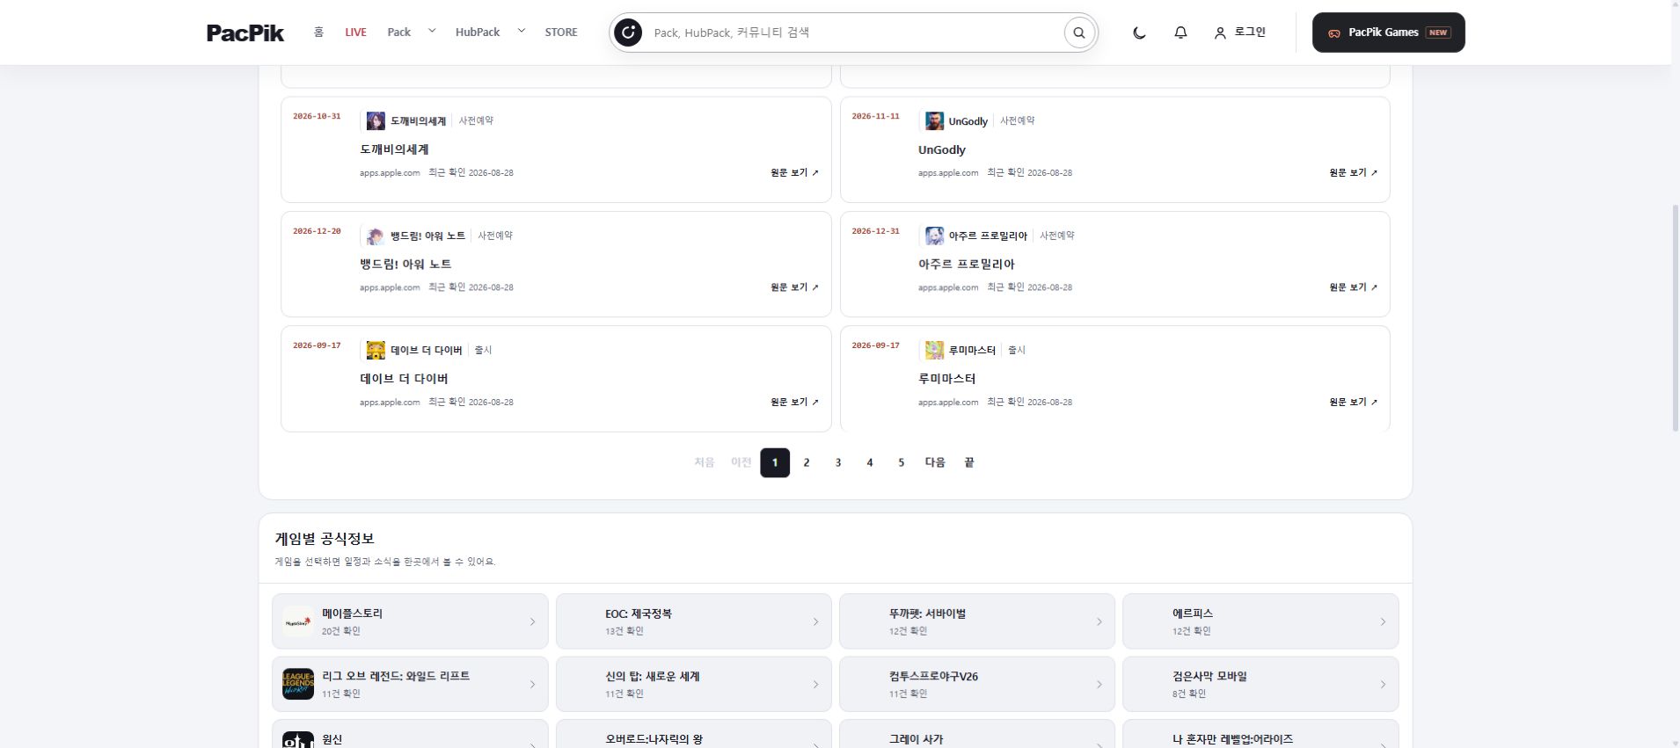The image size is (1680, 748).
Task: Click UnGodly game thumbnail icon
Action: (x=934, y=121)
